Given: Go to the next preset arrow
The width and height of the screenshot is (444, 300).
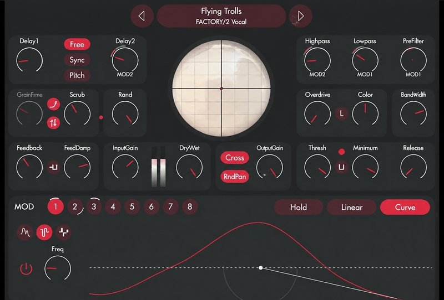Looking at the screenshot, I should coord(301,16).
